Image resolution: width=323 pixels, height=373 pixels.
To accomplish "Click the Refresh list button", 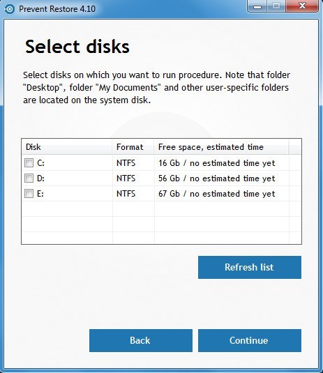I will tap(250, 267).
